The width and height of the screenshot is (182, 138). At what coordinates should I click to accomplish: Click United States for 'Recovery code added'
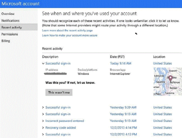click(x=163, y=128)
